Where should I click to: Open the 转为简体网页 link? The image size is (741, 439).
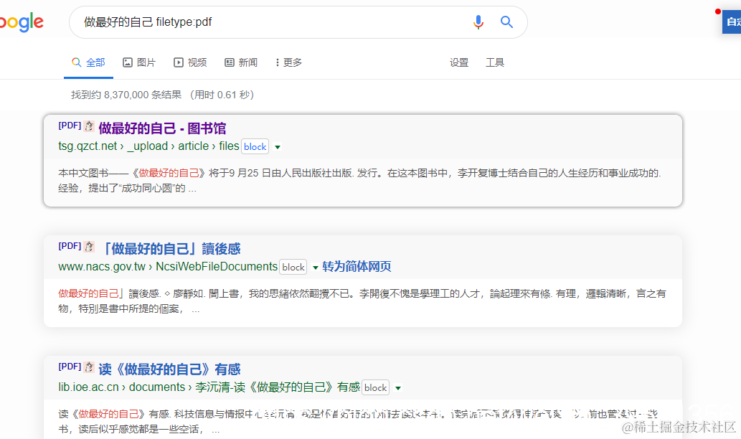(355, 266)
